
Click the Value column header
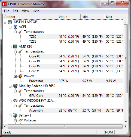(69, 17)
